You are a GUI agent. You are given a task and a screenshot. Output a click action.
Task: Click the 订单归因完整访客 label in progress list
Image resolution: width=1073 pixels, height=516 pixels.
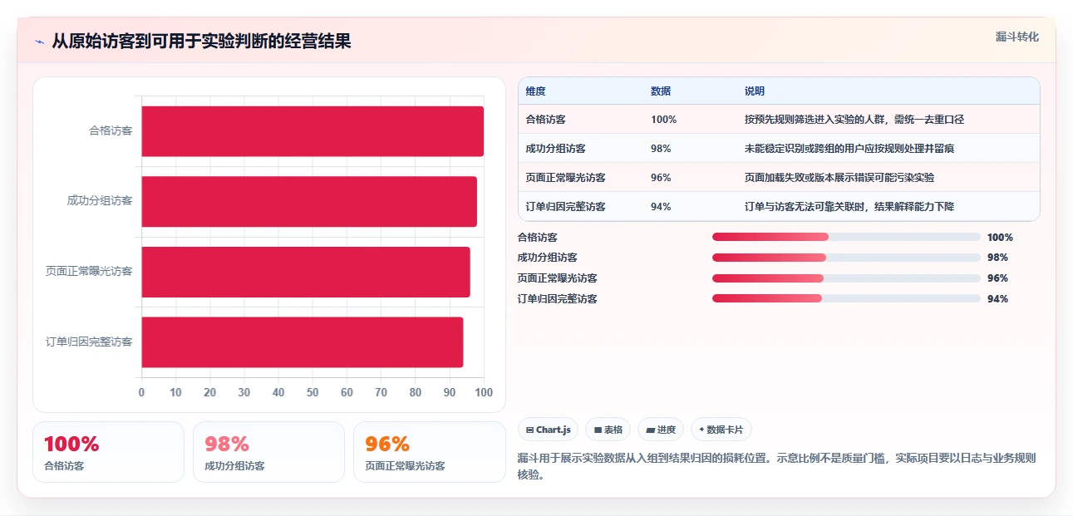coord(557,299)
